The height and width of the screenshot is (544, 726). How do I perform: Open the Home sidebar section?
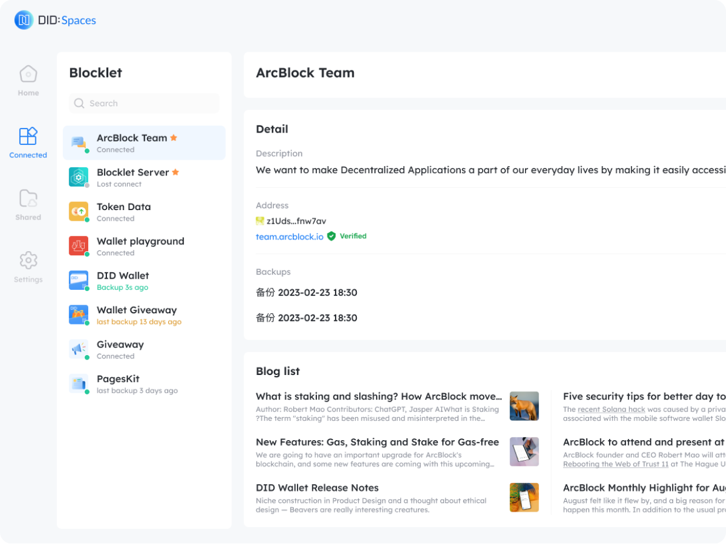(x=28, y=80)
